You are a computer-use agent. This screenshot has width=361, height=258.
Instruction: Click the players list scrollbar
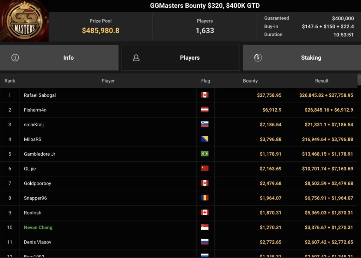click(x=359, y=79)
